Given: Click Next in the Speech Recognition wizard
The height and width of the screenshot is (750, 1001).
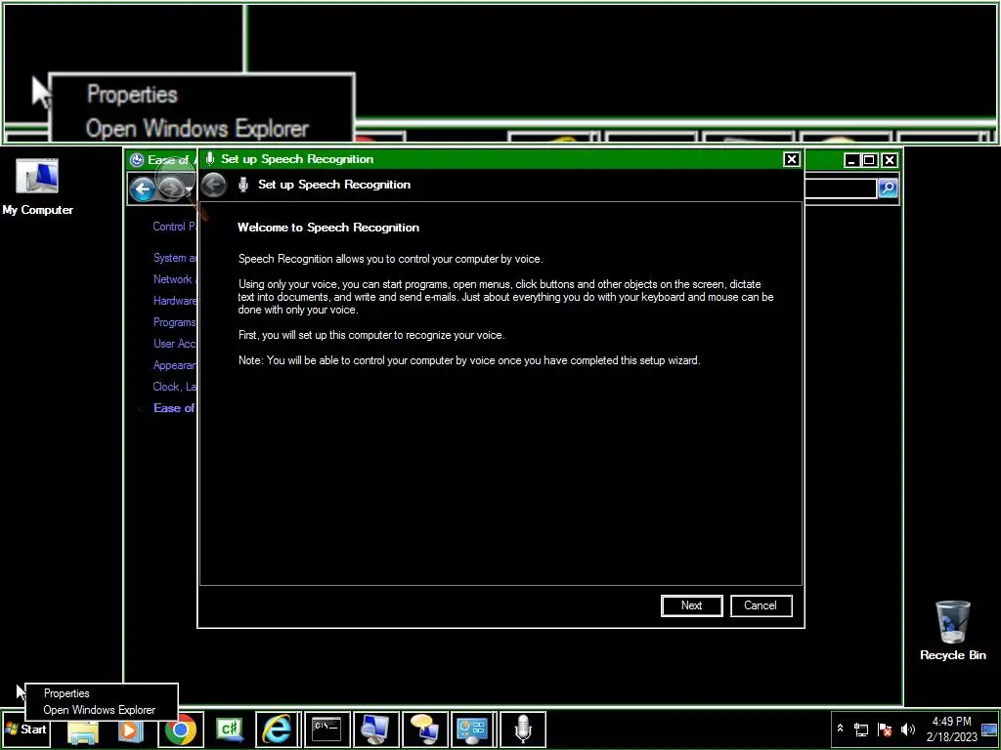Looking at the screenshot, I should [x=691, y=605].
